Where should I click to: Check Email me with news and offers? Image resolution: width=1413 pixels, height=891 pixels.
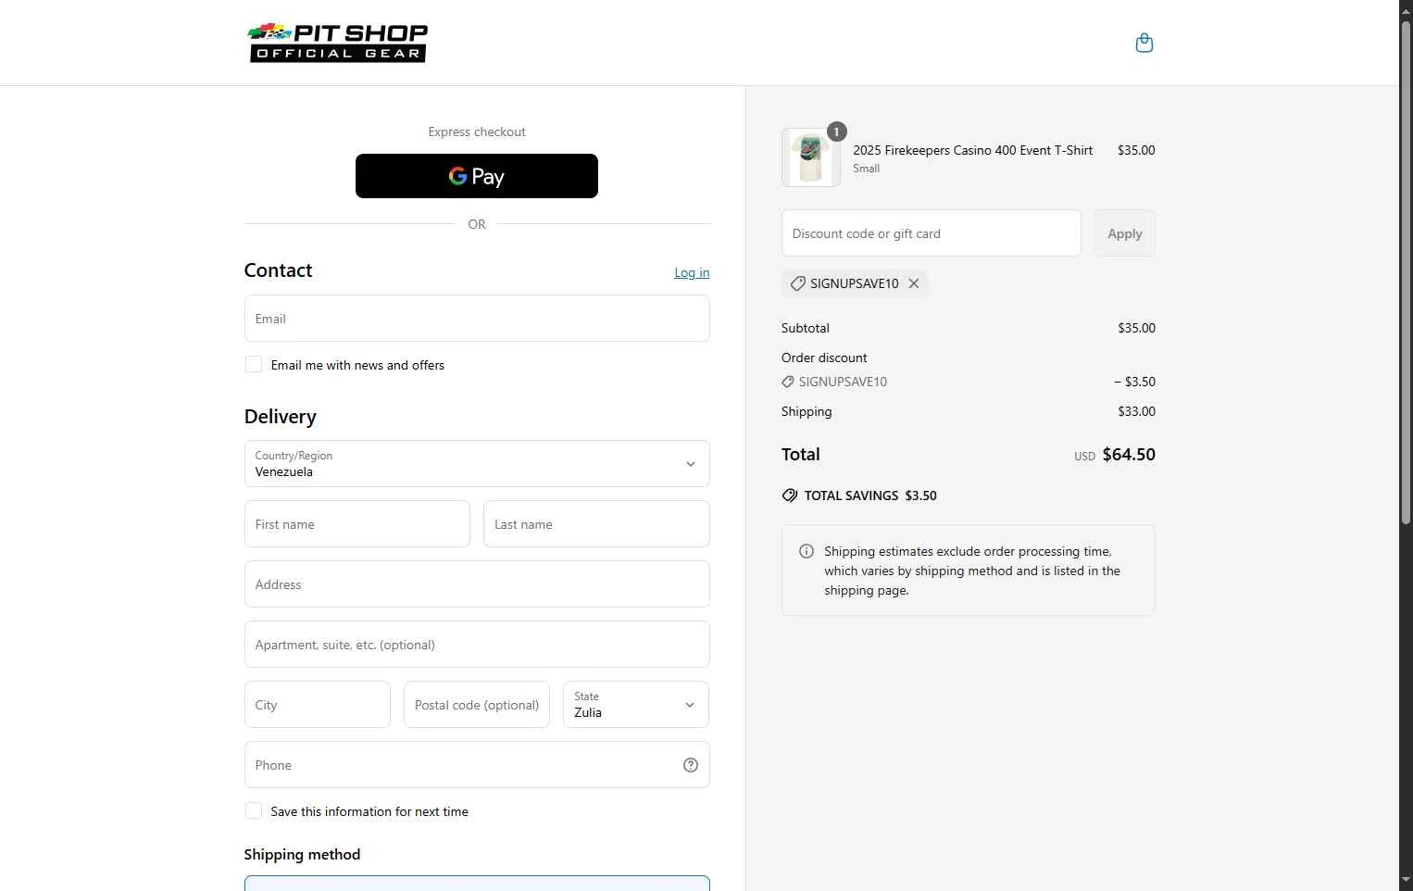(254, 364)
